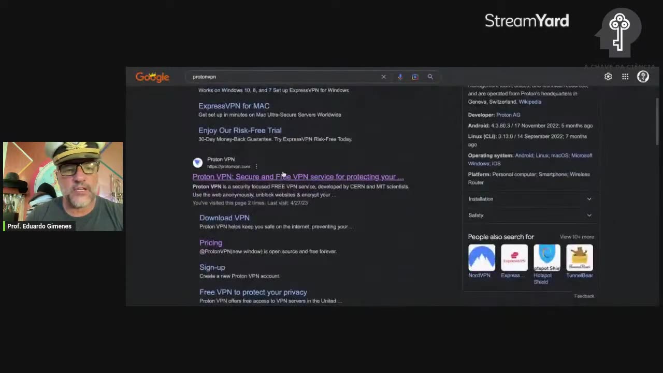The width and height of the screenshot is (663, 373).
Task: Click the People also search for heading
Action: [501, 237]
